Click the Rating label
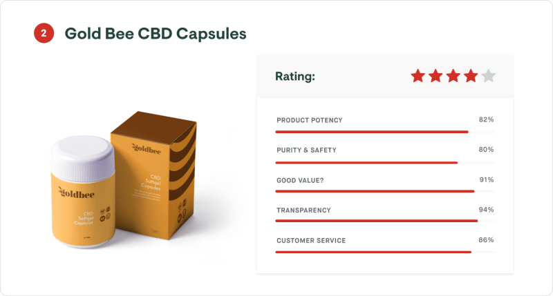Viewport: 553px width, 296px height. [295, 77]
